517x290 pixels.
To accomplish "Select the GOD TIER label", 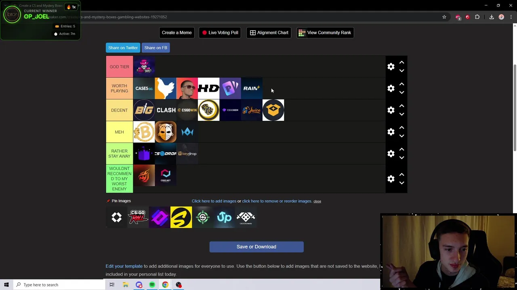I will point(119,66).
